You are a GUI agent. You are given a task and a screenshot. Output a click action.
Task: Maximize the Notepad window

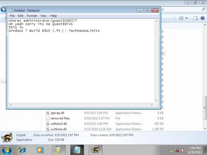(x=147, y=10)
